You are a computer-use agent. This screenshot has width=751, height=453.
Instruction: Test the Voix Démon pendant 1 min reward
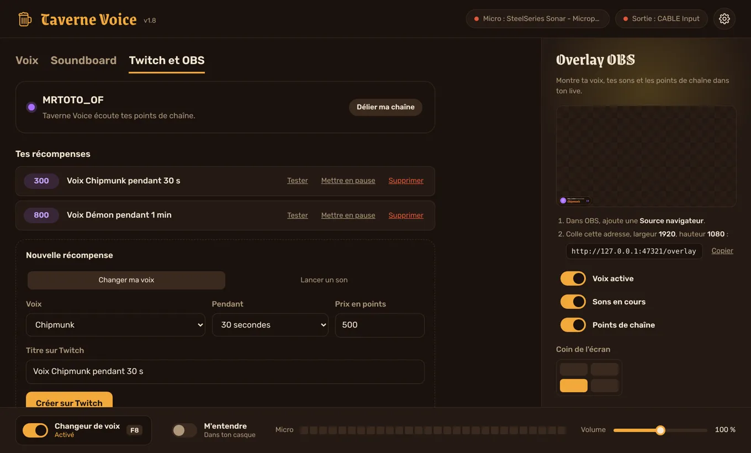click(x=298, y=215)
